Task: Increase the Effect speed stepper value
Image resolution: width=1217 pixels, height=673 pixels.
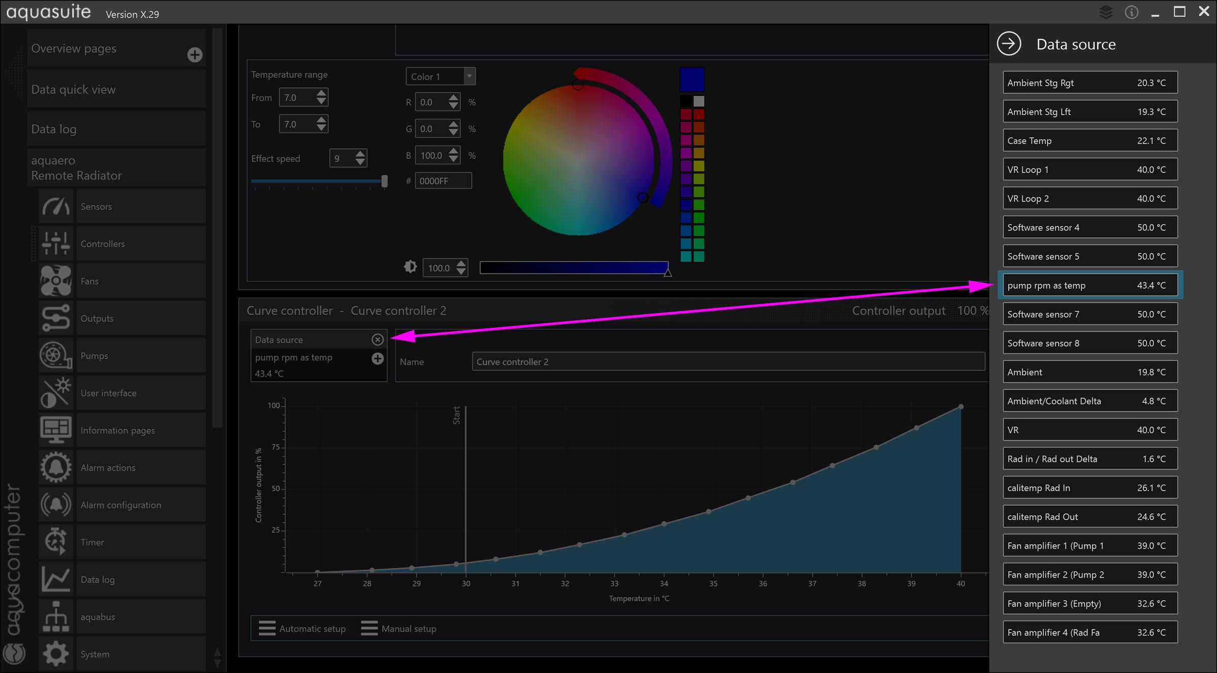Action: tap(360, 154)
